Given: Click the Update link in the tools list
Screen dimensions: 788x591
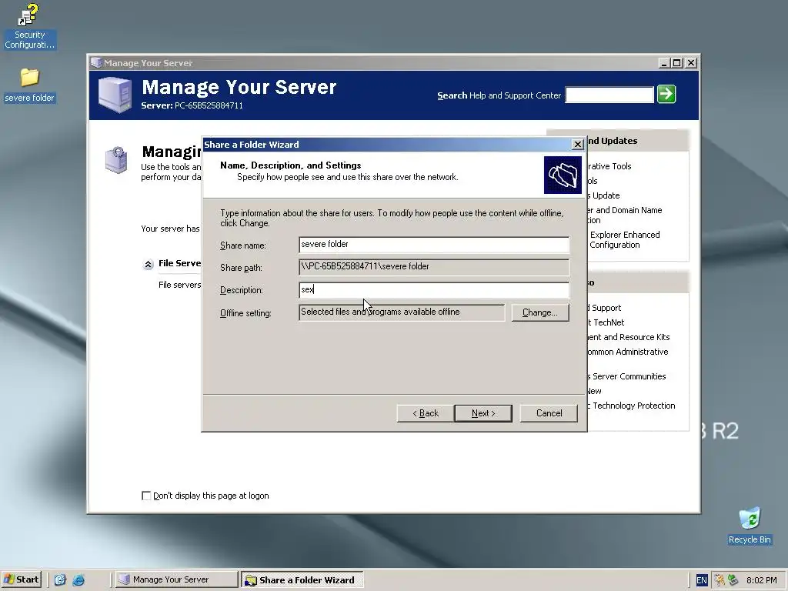Looking at the screenshot, I should 603,195.
